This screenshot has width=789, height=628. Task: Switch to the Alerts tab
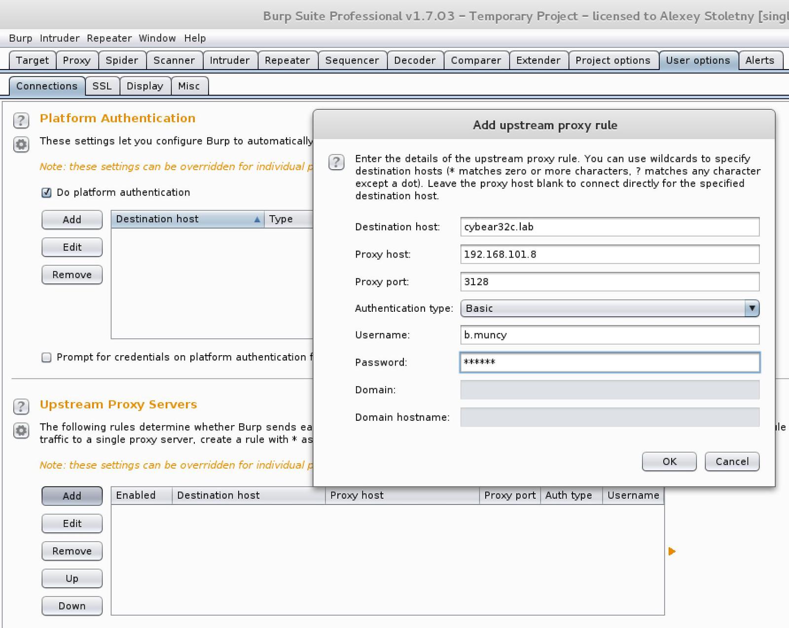click(760, 60)
